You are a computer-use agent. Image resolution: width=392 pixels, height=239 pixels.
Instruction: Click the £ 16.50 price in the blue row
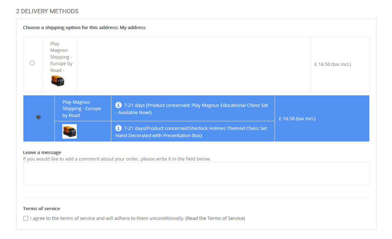pos(297,118)
